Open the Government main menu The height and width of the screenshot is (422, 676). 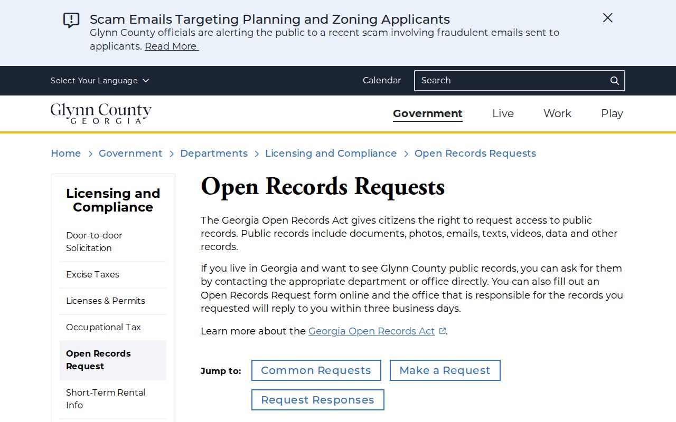pos(428,113)
